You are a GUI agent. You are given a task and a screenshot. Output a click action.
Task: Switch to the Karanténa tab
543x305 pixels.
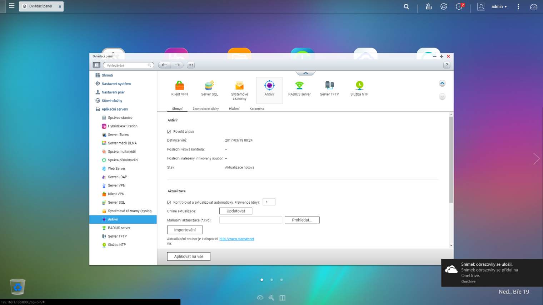pyautogui.click(x=257, y=109)
